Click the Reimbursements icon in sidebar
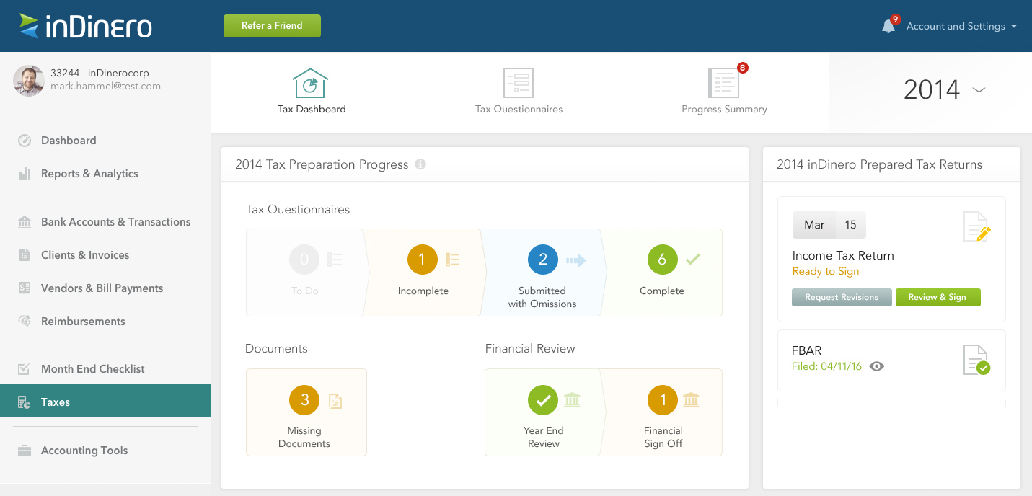The width and height of the screenshot is (1032, 496). coord(25,322)
